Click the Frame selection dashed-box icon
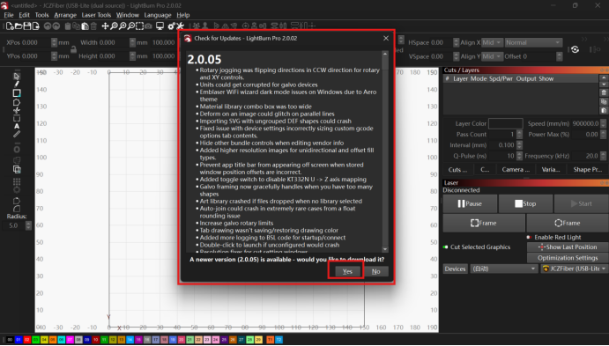Image resolution: width=609 pixels, height=346 pixels. point(139,26)
